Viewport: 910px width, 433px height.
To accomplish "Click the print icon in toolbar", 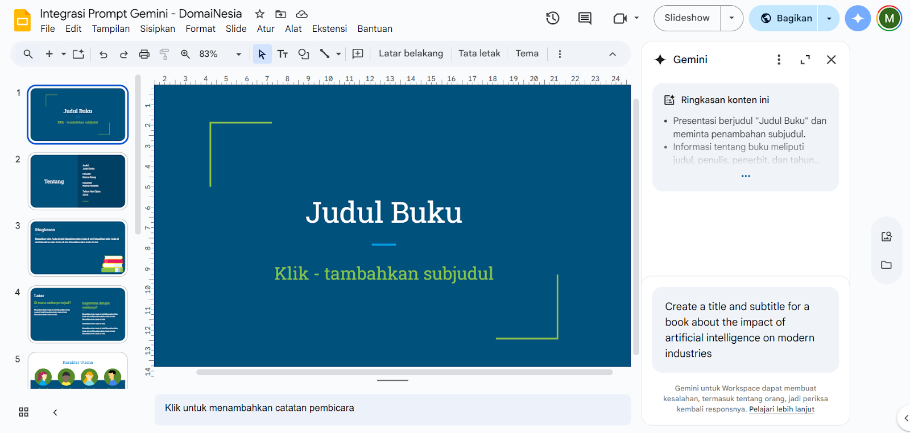I will click(x=144, y=54).
